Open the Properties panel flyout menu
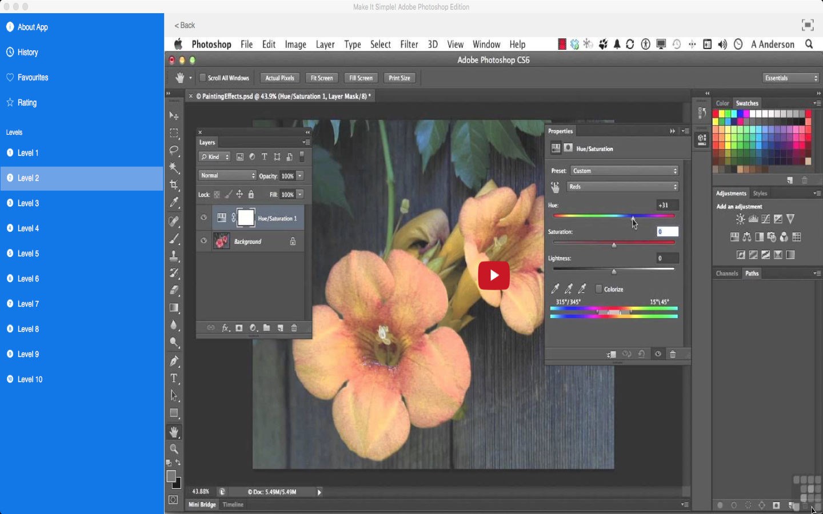Image resolution: width=823 pixels, height=514 pixels. 685,131
